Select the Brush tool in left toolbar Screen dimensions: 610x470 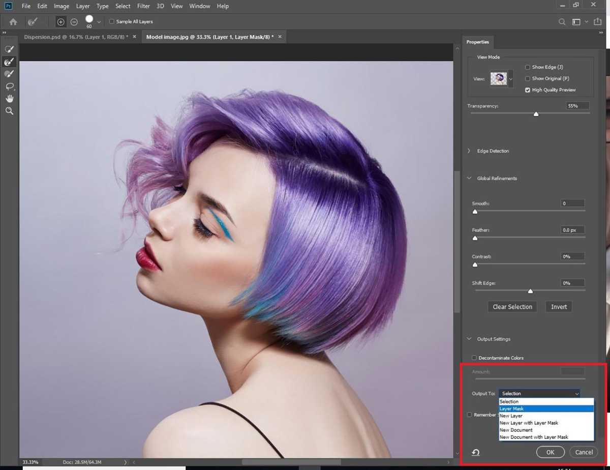(9, 74)
